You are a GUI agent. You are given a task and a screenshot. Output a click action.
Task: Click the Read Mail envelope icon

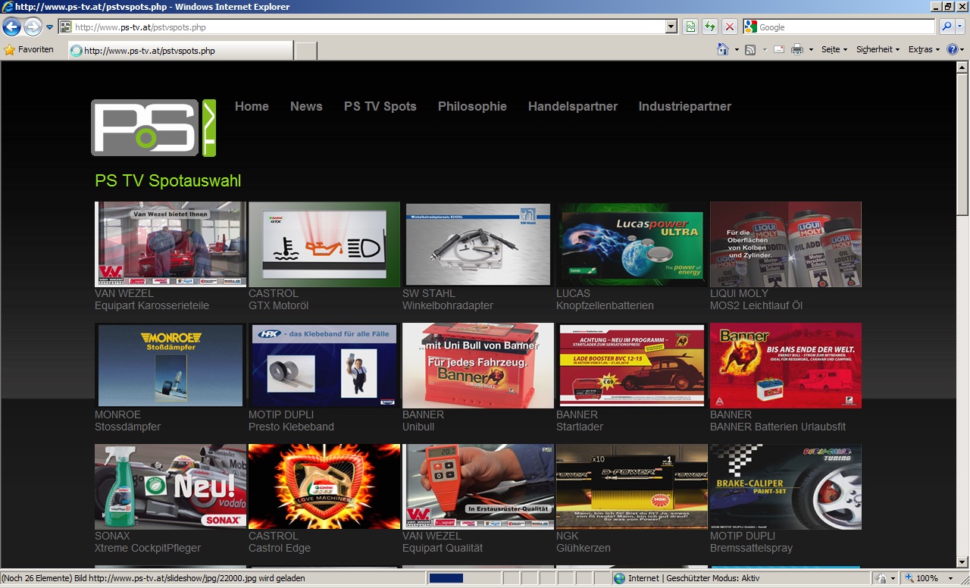(778, 50)
